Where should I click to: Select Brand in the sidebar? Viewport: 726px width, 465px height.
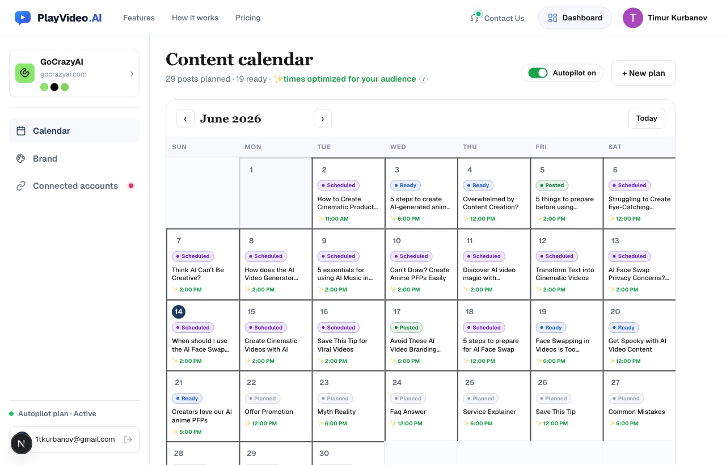tap(74, 159)
